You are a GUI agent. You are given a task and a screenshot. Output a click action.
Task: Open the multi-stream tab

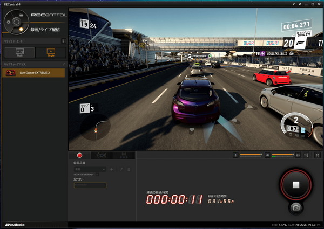[x=124, y=155]
